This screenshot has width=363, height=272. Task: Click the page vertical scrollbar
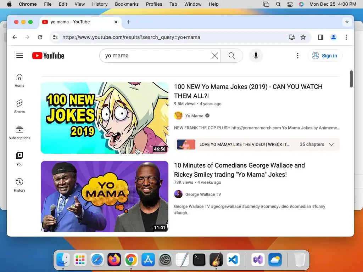point(351,79)
